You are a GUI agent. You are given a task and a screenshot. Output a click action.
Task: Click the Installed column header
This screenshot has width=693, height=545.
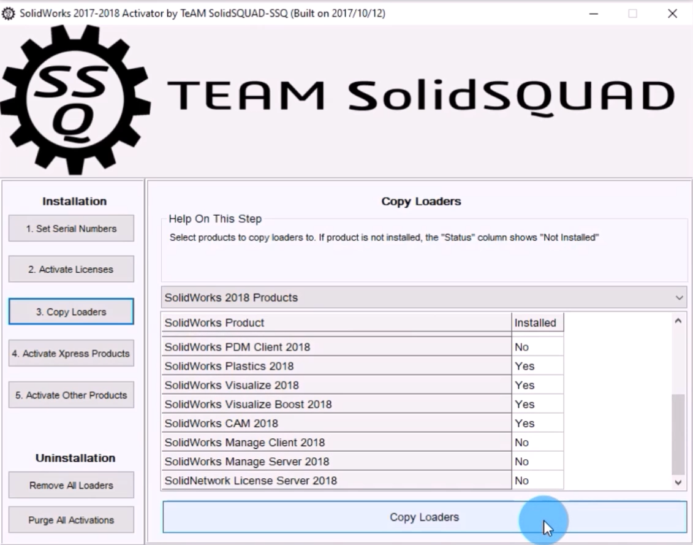537,322
